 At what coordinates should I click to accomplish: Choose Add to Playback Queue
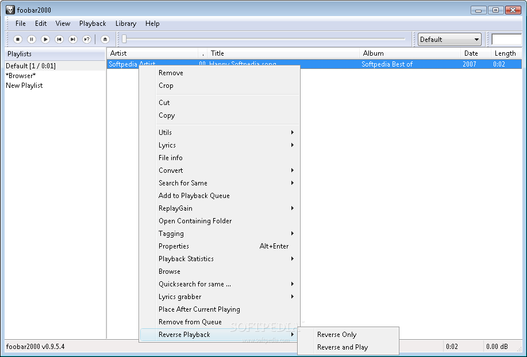(x=219, y=196)
